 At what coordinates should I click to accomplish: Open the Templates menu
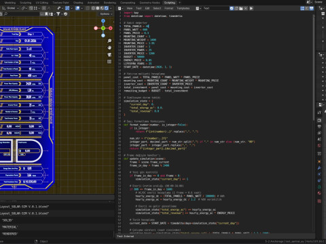click(x=183, y=8)
